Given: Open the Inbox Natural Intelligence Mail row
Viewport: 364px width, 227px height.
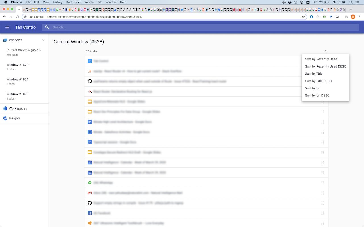Looking at the screenshot, I should click(x=206, y=193).
